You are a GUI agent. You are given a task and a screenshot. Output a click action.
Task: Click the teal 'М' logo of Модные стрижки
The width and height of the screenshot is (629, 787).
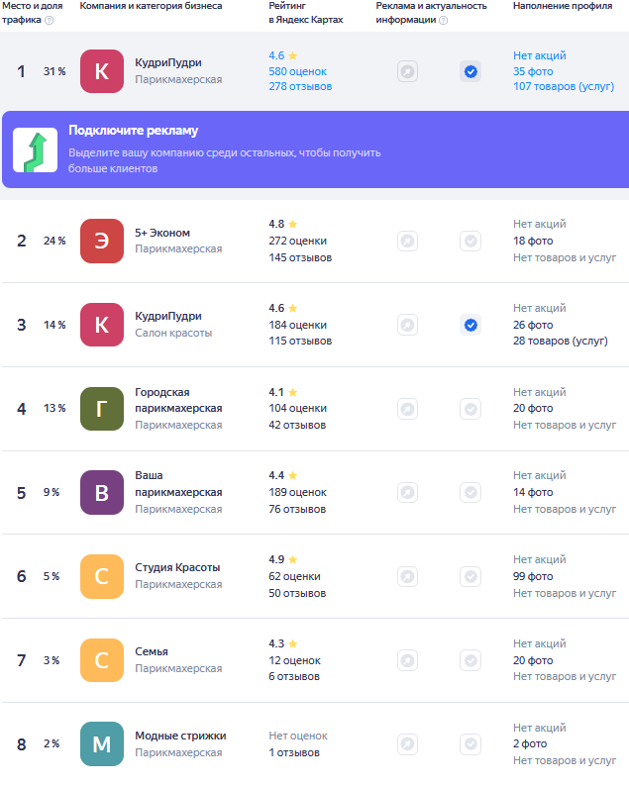(102, 743)
